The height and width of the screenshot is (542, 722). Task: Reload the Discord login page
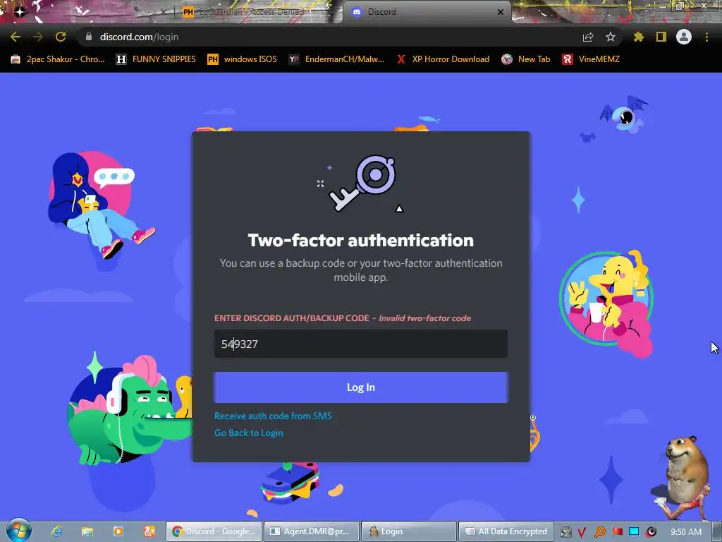tap(61, 37)
